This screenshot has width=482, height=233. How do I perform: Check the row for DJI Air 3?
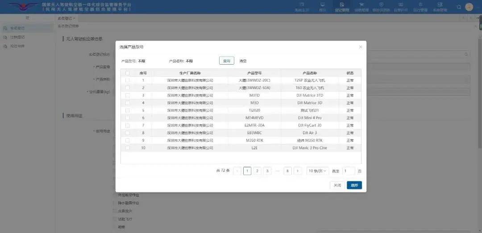point(127,133)
